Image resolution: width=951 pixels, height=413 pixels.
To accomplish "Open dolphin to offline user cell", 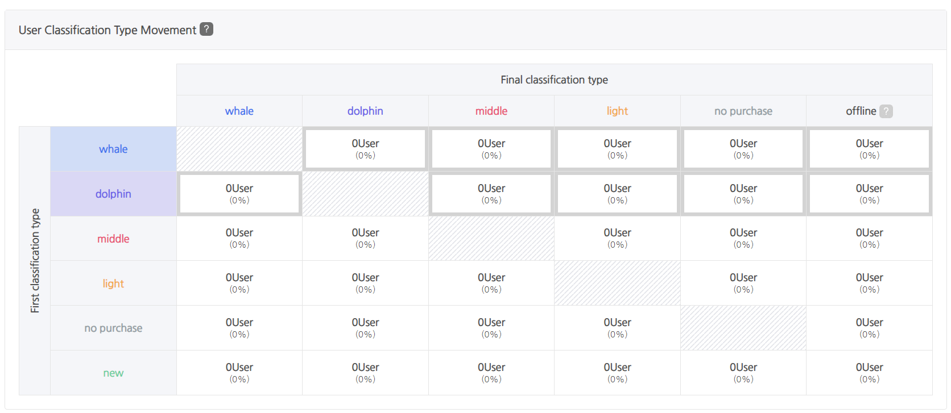I will pos(869,194).
